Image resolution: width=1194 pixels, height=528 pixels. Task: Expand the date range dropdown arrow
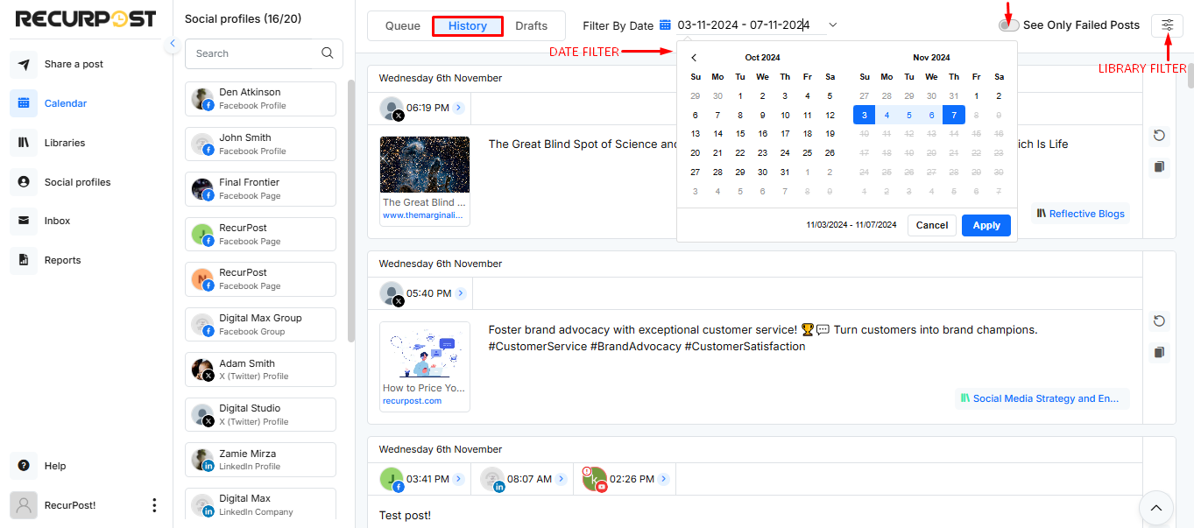tap(832, 25)
